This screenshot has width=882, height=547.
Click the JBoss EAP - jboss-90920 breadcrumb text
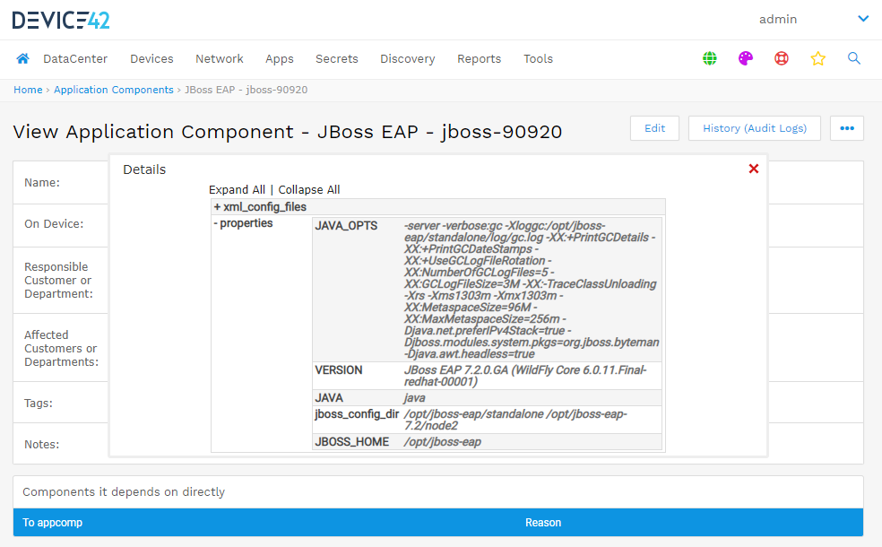(246, 90)
